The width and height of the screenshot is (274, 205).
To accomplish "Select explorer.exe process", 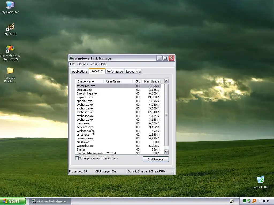I will click(118, 97).
